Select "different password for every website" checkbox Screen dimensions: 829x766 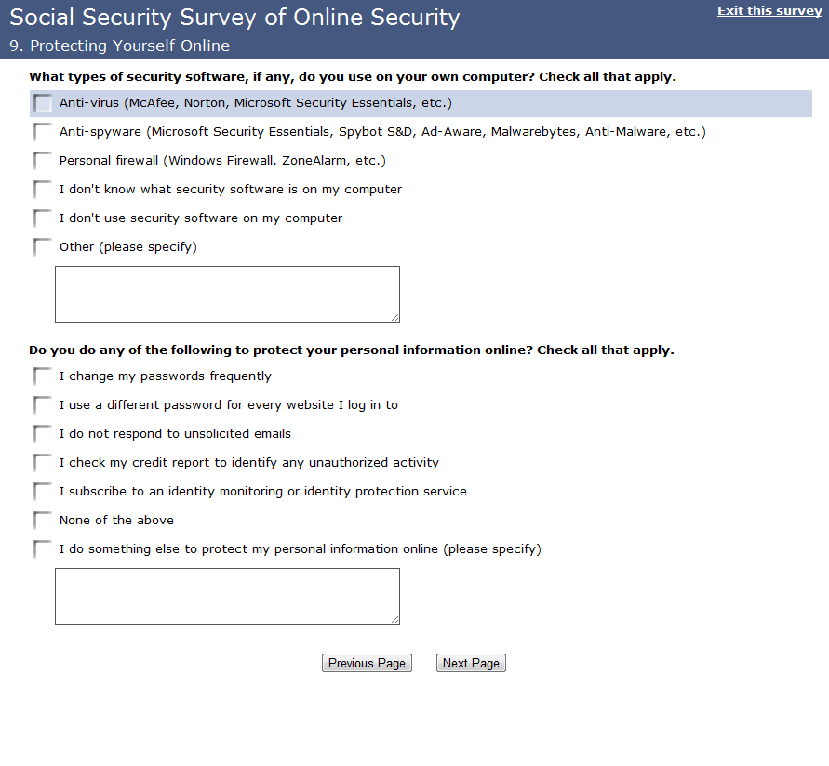tap(43, 405)
